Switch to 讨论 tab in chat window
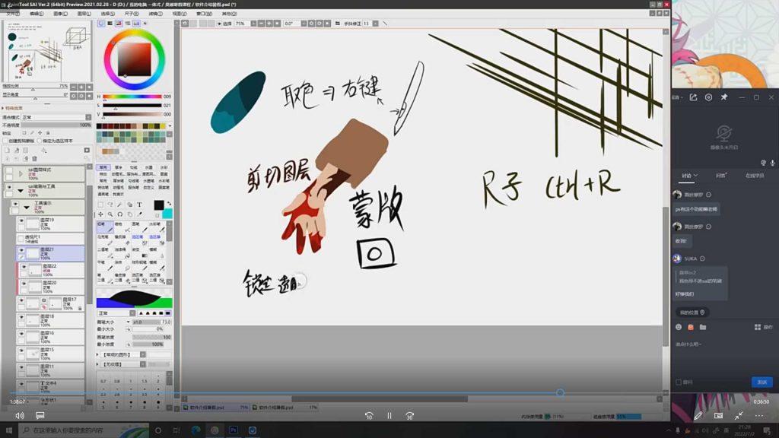The height and width of the screenshot is (438, 779). point(688,176)
